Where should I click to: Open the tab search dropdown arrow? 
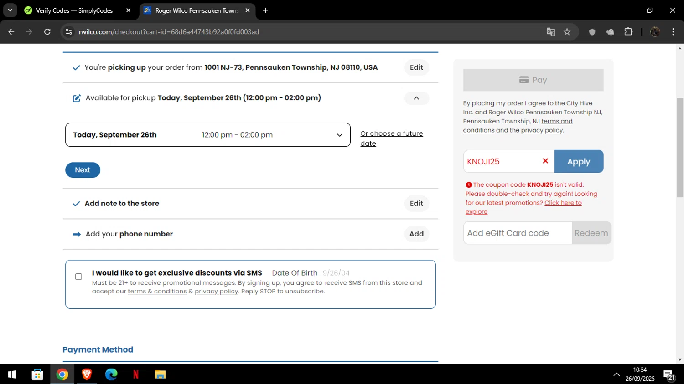(x=10, y=10)
